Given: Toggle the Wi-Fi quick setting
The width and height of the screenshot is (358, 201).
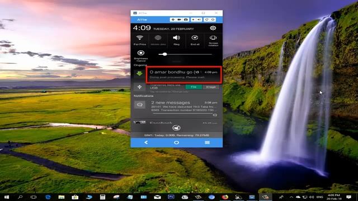Looking at the screenshot, I should 140,40.
